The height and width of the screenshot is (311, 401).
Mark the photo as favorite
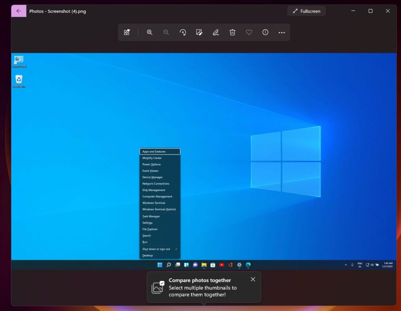[249, 32]
